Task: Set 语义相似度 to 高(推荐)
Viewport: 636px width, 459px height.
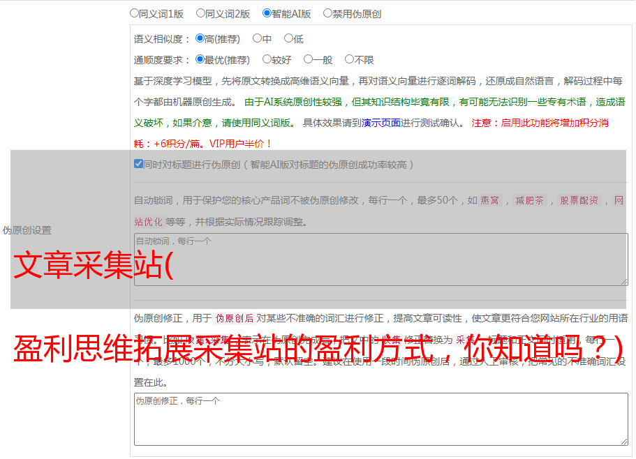Action: (x=200, y=38)
